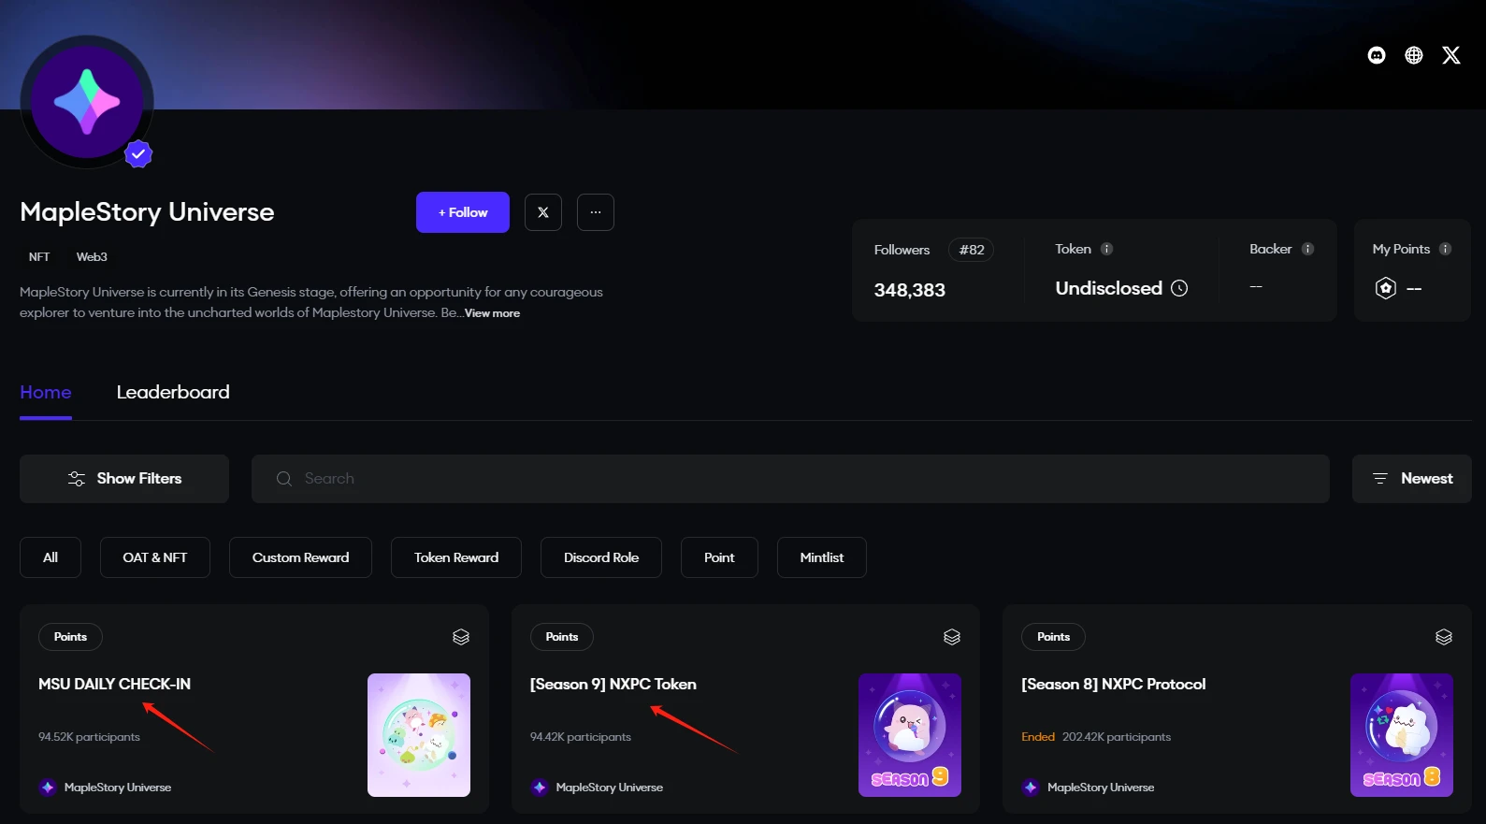Screen dimensions: 1486x824
Task: Click stack icon on MSU DAILY CHECK-IN card
Action: [x=461, y=637]
